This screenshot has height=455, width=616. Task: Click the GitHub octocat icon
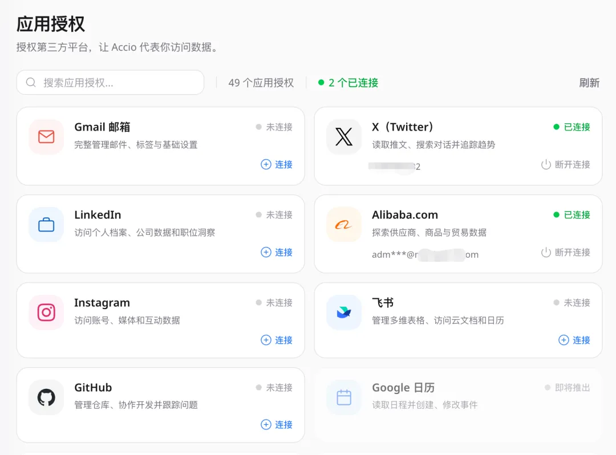(x=46, y=397)
